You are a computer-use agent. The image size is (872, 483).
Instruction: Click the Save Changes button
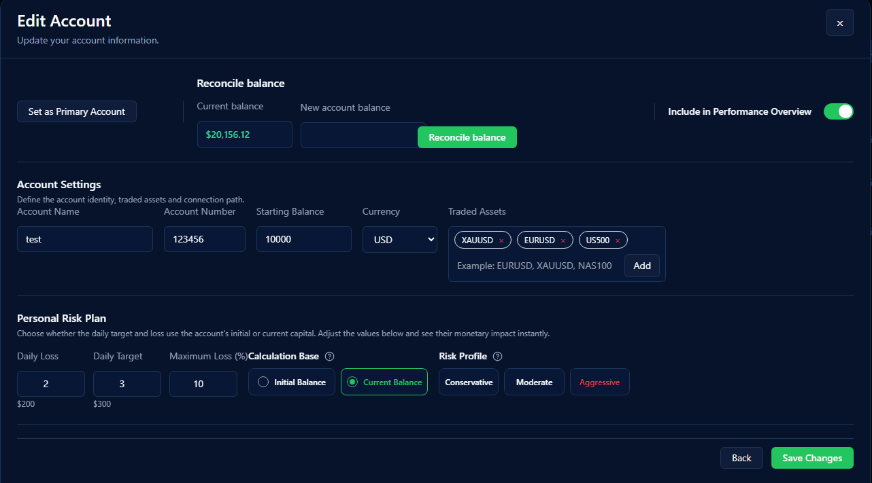[812, 458]
